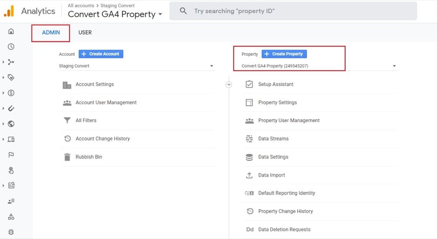Image resolution: width=437 pixels, height=239 pixels.
Task: Expand the devices icon sidebar section arrow
Action: (x=3, y=140)
